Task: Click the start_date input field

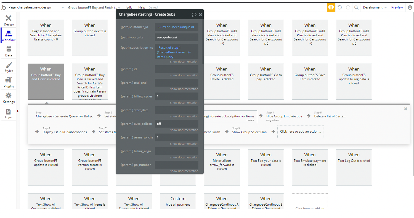Action: point(176,110)
